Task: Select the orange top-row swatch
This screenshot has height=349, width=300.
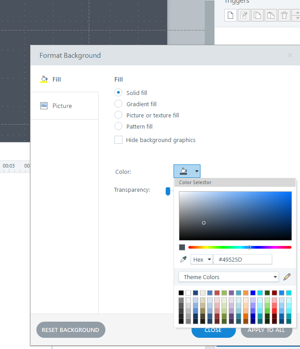Action: pos(246,293)
